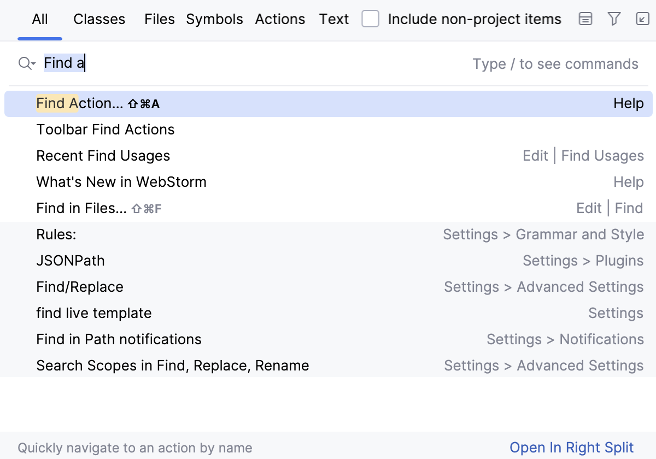Go to the Text search tab
Viewport: 656px width, 459px height.
(334, 20)
